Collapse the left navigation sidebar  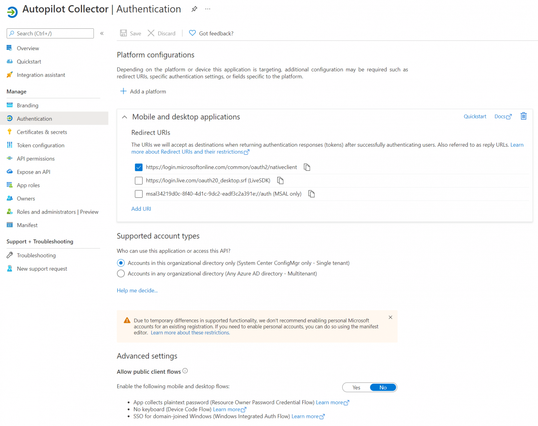[x=102, y=33]
